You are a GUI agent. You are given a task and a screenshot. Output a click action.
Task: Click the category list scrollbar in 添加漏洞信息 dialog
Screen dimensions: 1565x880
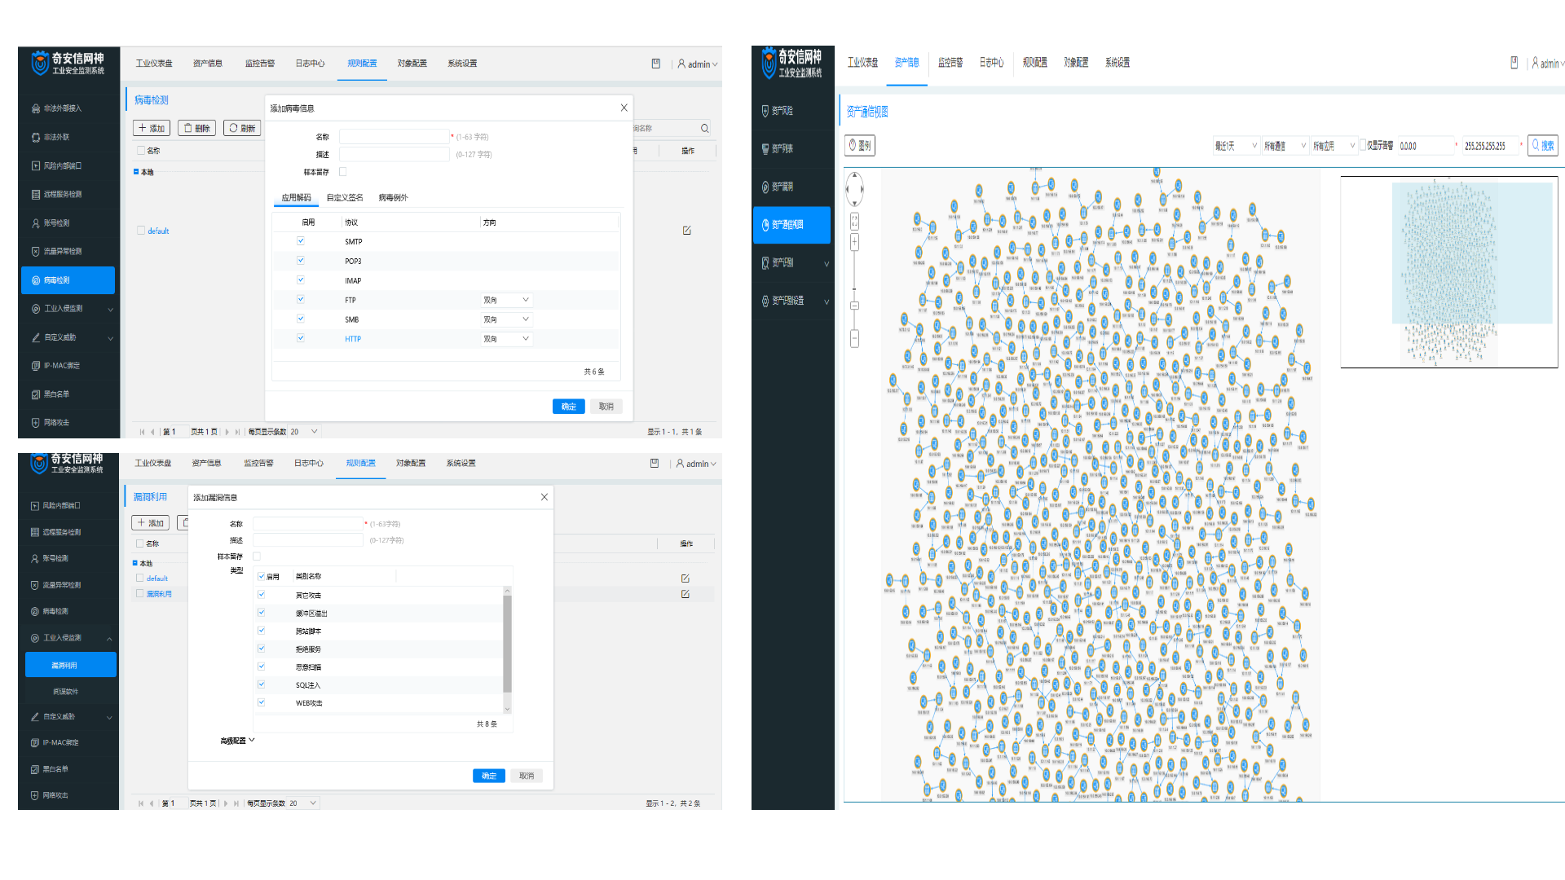pyautogui.click(x=507, y=644)
